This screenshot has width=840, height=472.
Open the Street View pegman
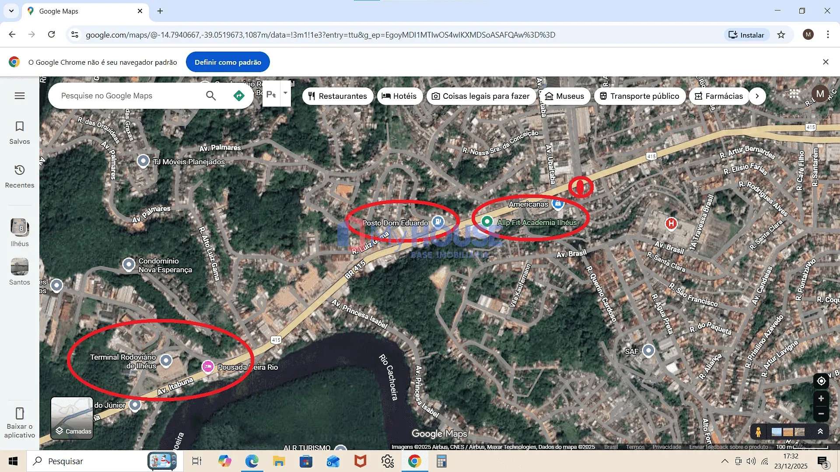click(x=758, y=432)
